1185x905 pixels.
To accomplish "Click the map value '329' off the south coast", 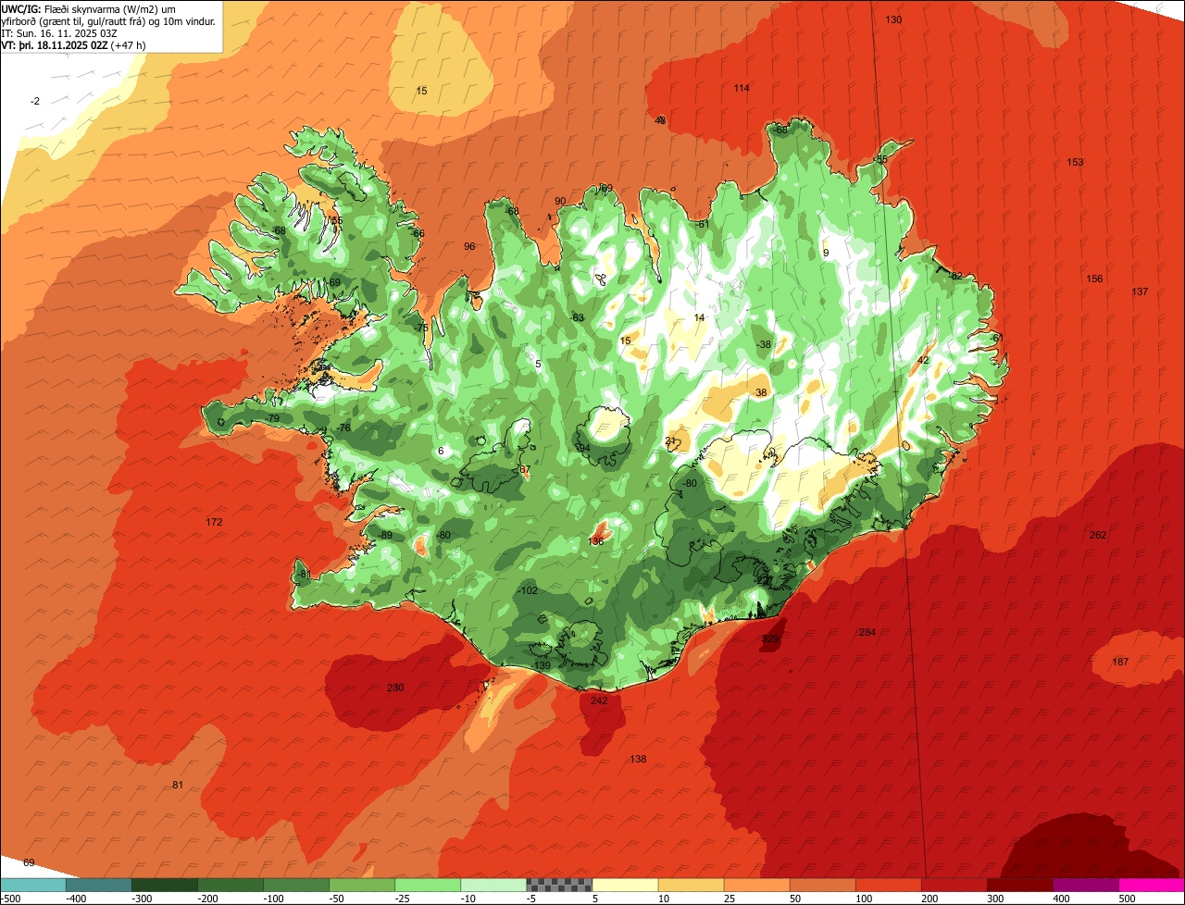I will tap(770, 639).
